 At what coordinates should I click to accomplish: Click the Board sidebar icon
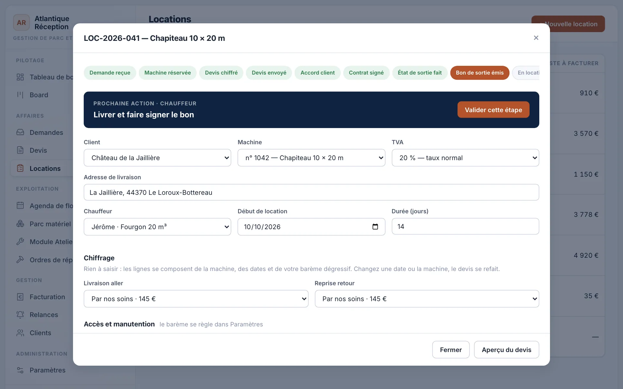(x=20, y=95)
